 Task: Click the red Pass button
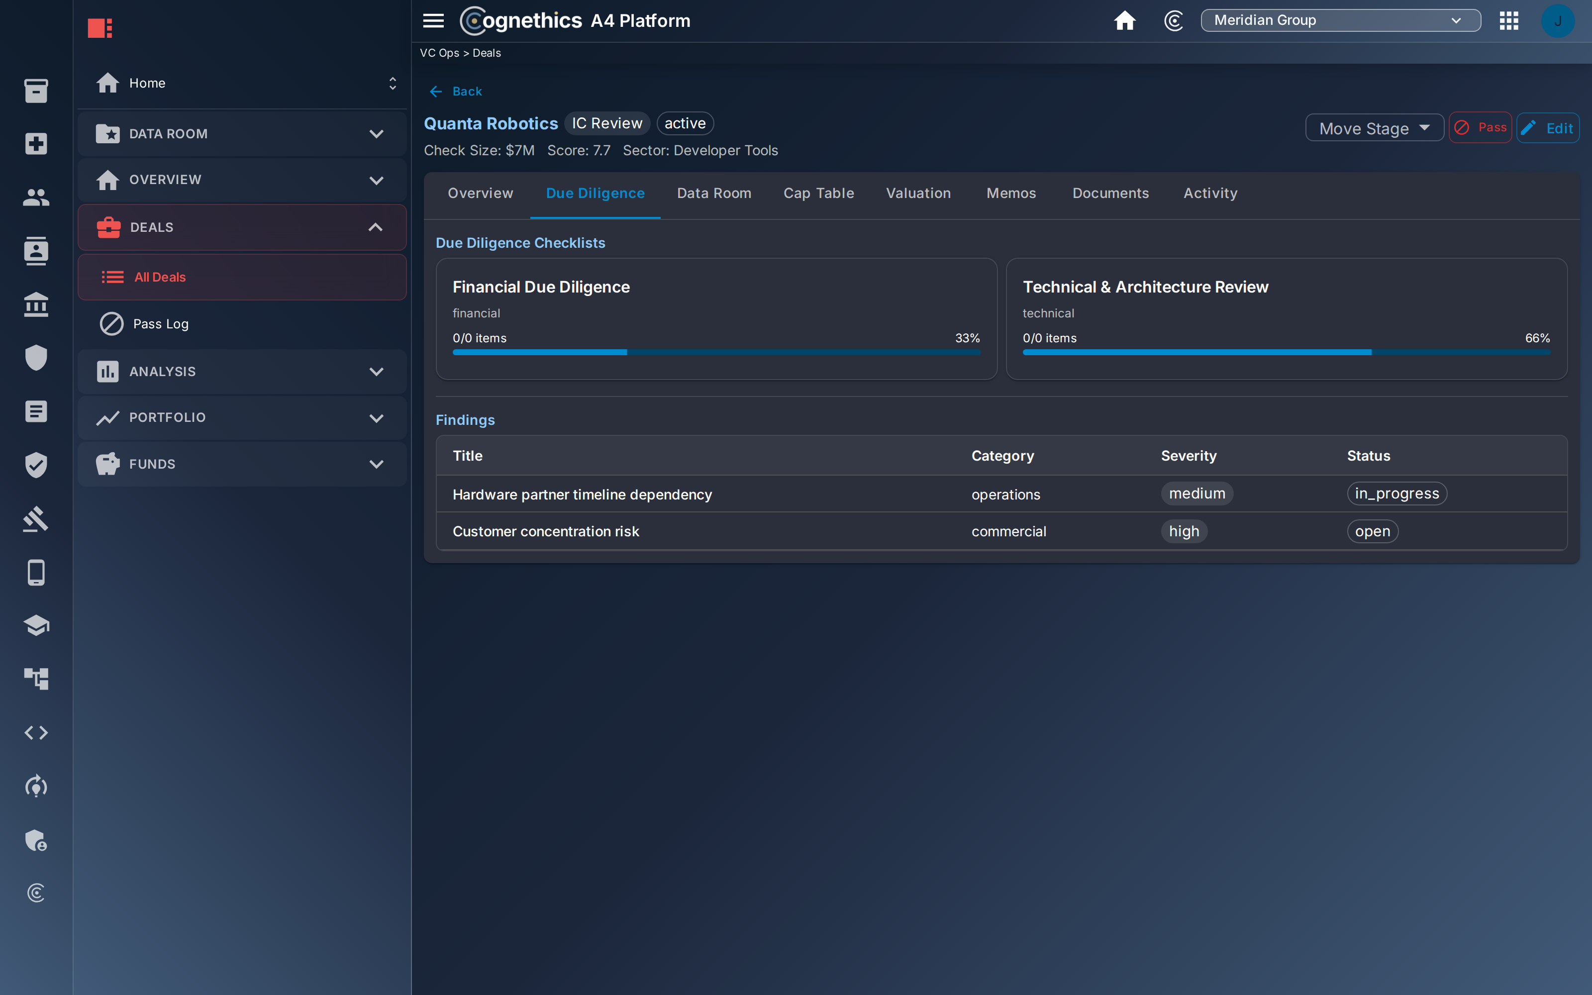point(1480,127)
